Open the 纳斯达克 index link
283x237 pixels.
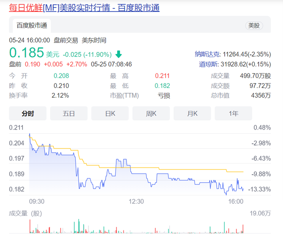point(207,54)
